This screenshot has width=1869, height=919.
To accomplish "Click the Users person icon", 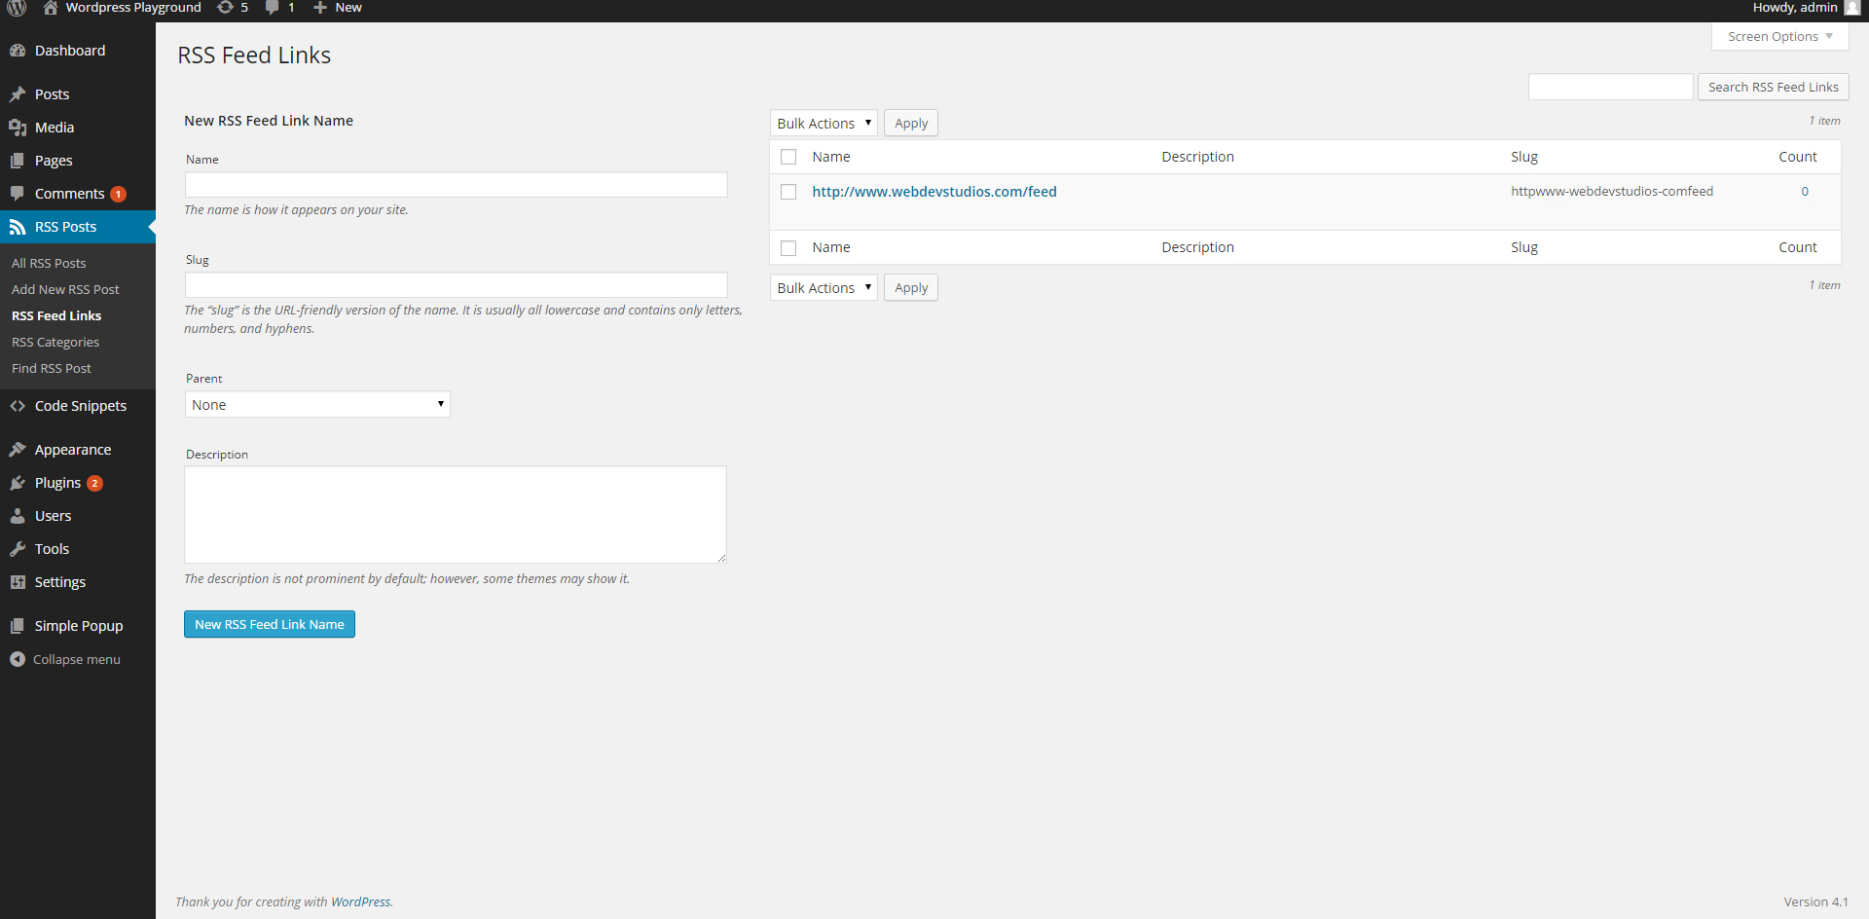I will [x=18, y=516].
